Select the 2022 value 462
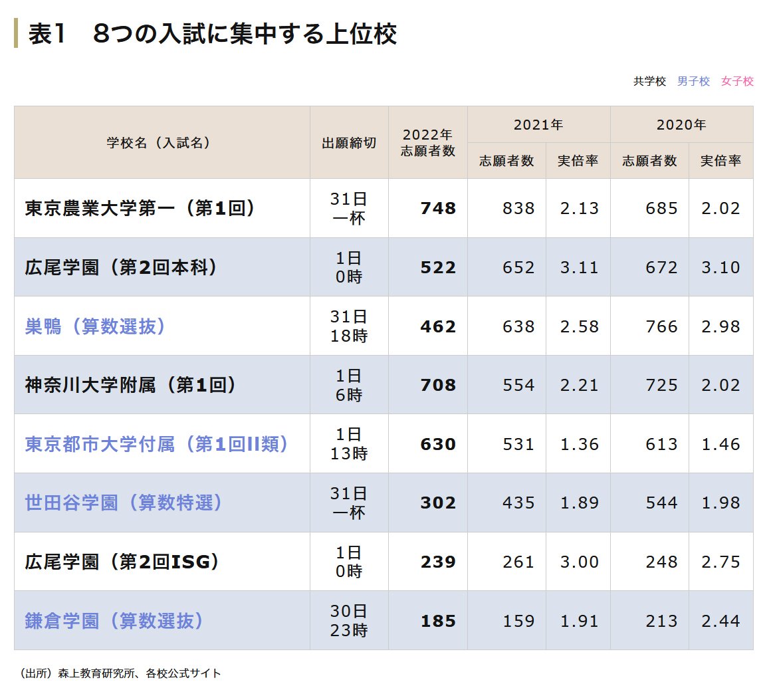Viewport: 771px width, 694px height. point(438,326)
